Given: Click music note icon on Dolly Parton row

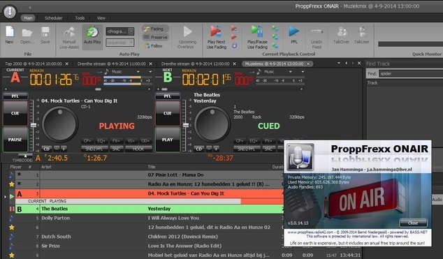Looking at the screenshot, I should coord(11,218).
